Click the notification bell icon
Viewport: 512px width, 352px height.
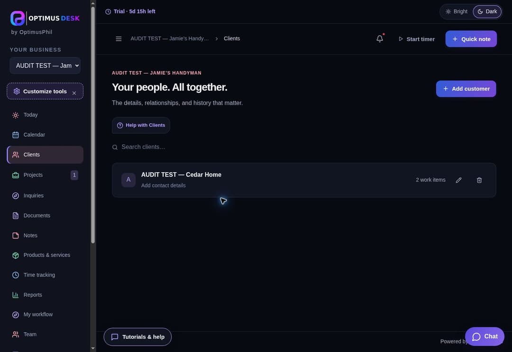pos(379,38)
